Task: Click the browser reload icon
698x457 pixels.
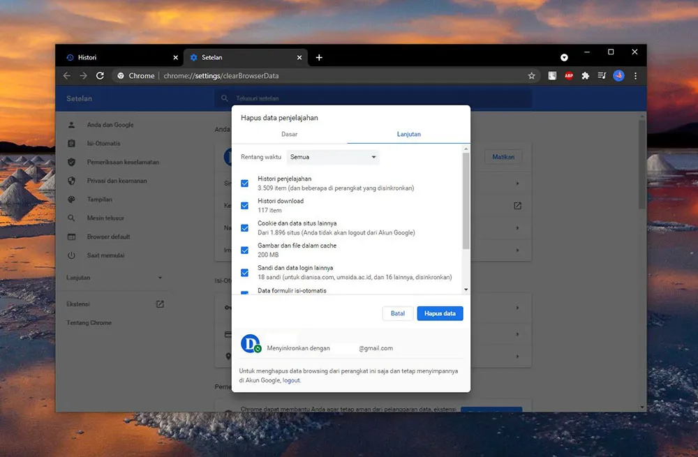Action: (x=100, y=75)
